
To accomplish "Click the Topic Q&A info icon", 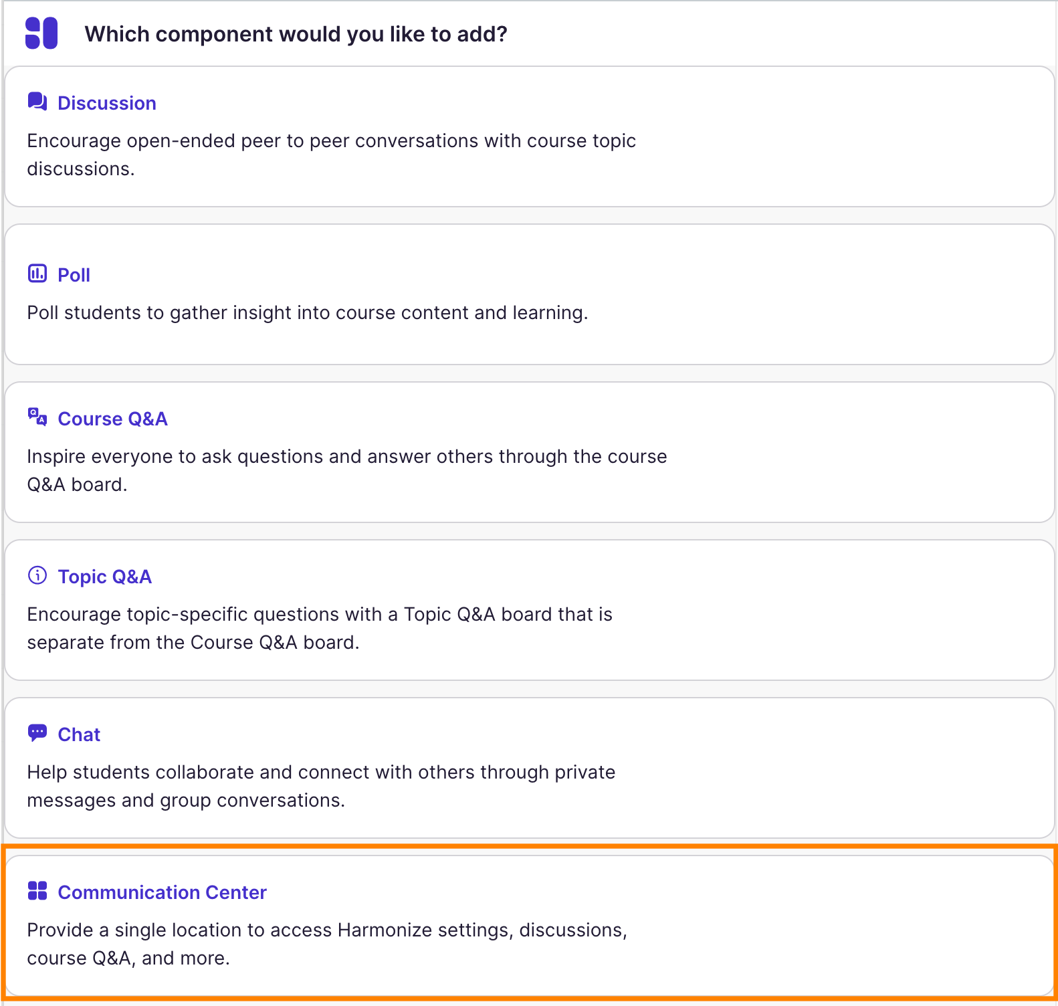I will [x=37, y=575].
